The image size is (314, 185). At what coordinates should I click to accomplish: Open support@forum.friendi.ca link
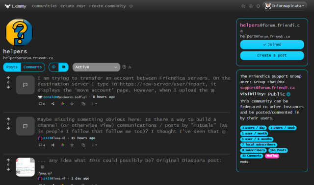(x=267, y=88)
